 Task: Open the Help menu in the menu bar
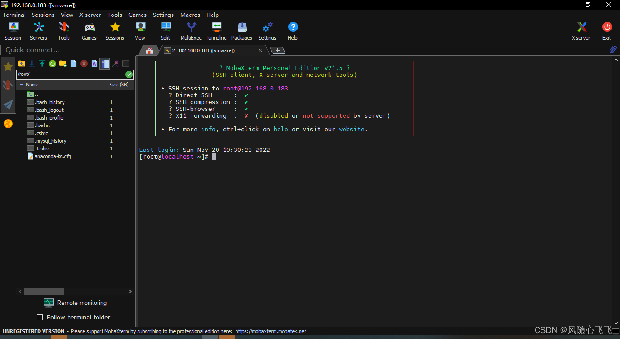tap(212, 15)
